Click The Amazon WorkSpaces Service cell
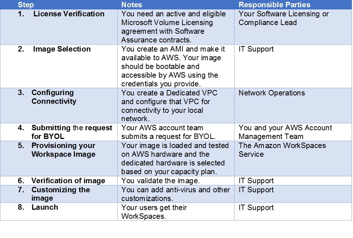353x238 pixels. (x=293, y=159)
